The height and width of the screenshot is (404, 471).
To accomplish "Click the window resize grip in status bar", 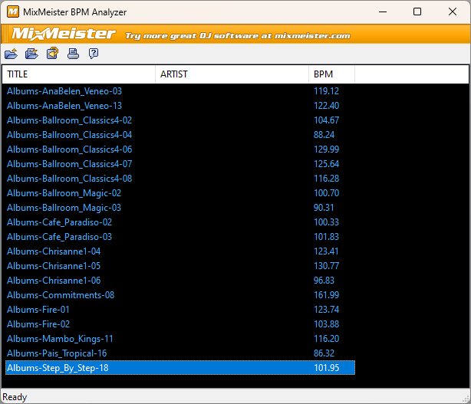I will click(466, 399).
